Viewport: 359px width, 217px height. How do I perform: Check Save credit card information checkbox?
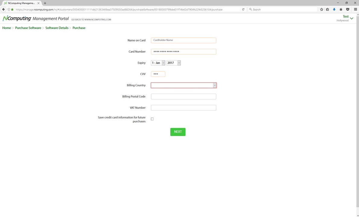point(152,119)
